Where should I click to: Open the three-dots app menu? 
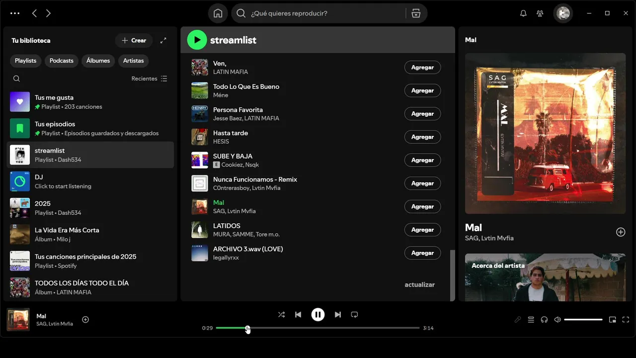pos(15,13)
